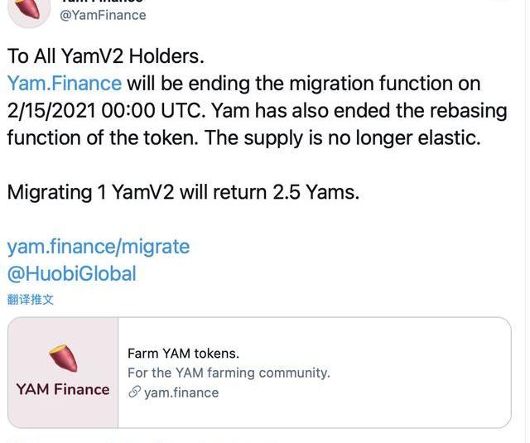Click 'For the YAM farming community.' description
This screenshot has height=443, width=530.
[x=229, y=373]
